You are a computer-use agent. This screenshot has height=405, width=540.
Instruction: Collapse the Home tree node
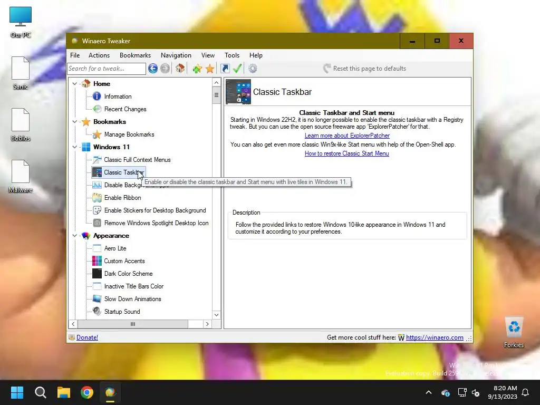pos(74,84)
